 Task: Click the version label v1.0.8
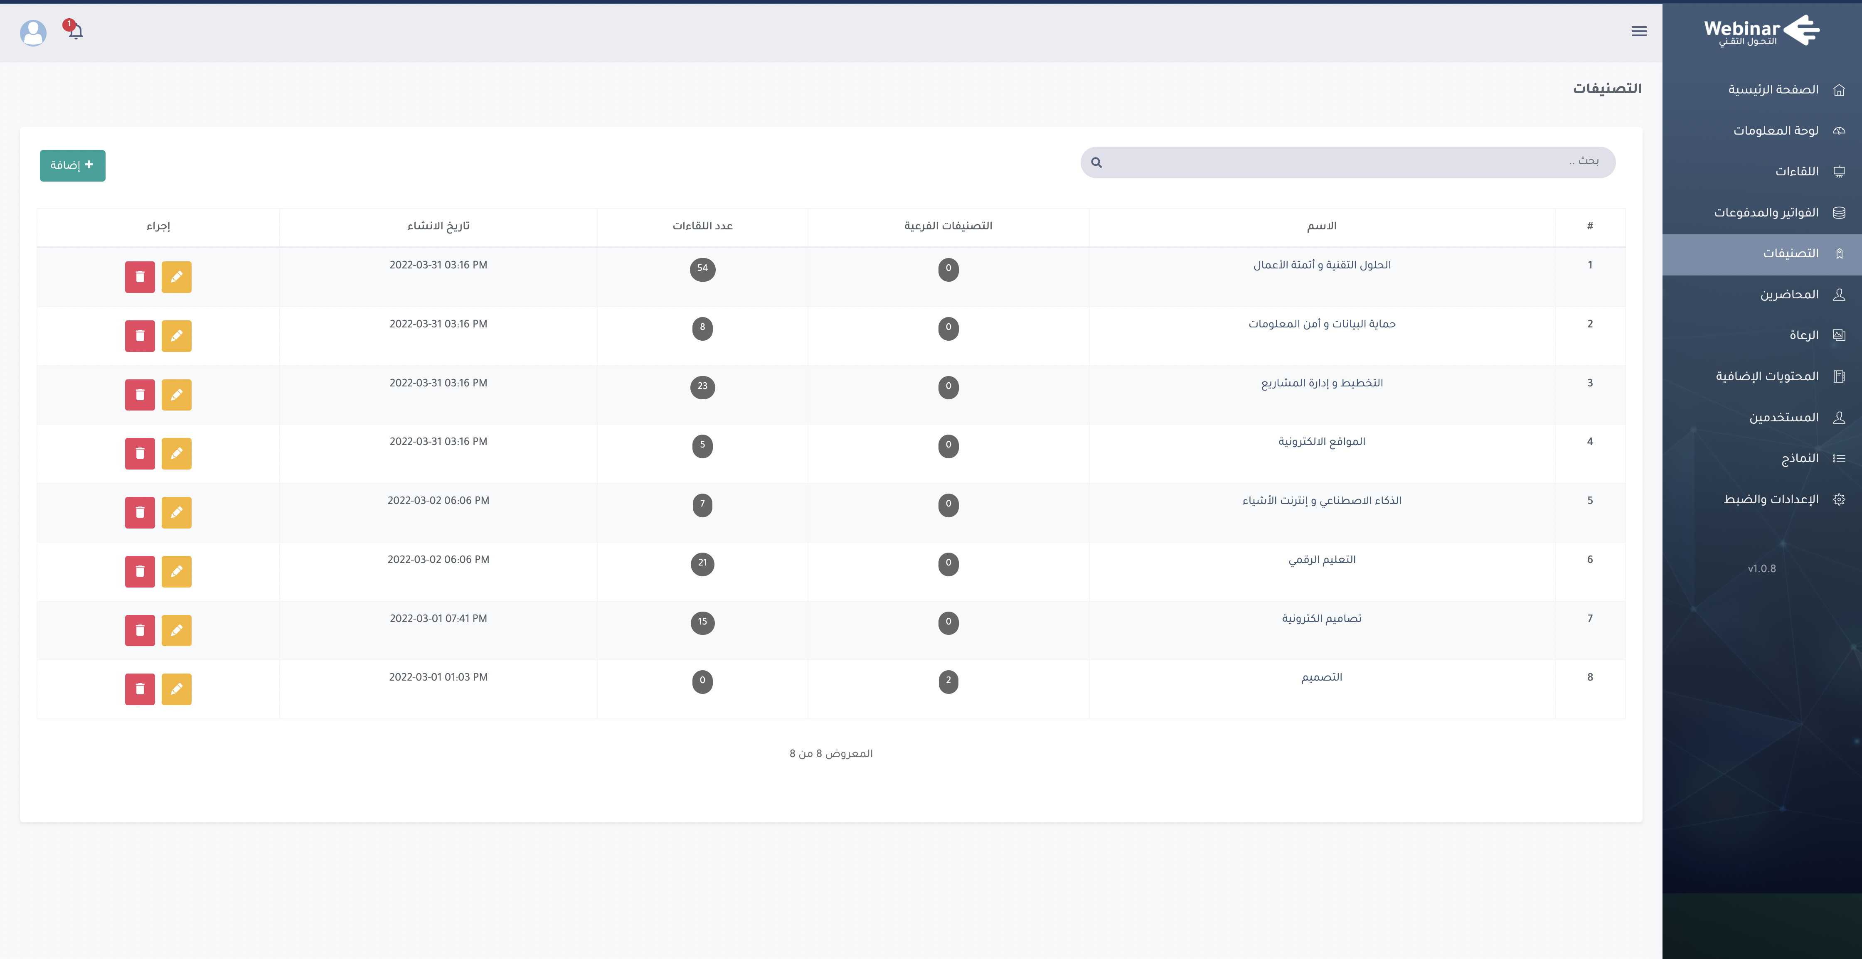tap(1761, 569)
